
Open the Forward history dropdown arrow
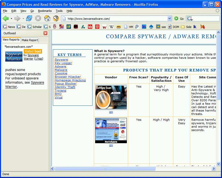pyautogui.click(x=23, y=19)
